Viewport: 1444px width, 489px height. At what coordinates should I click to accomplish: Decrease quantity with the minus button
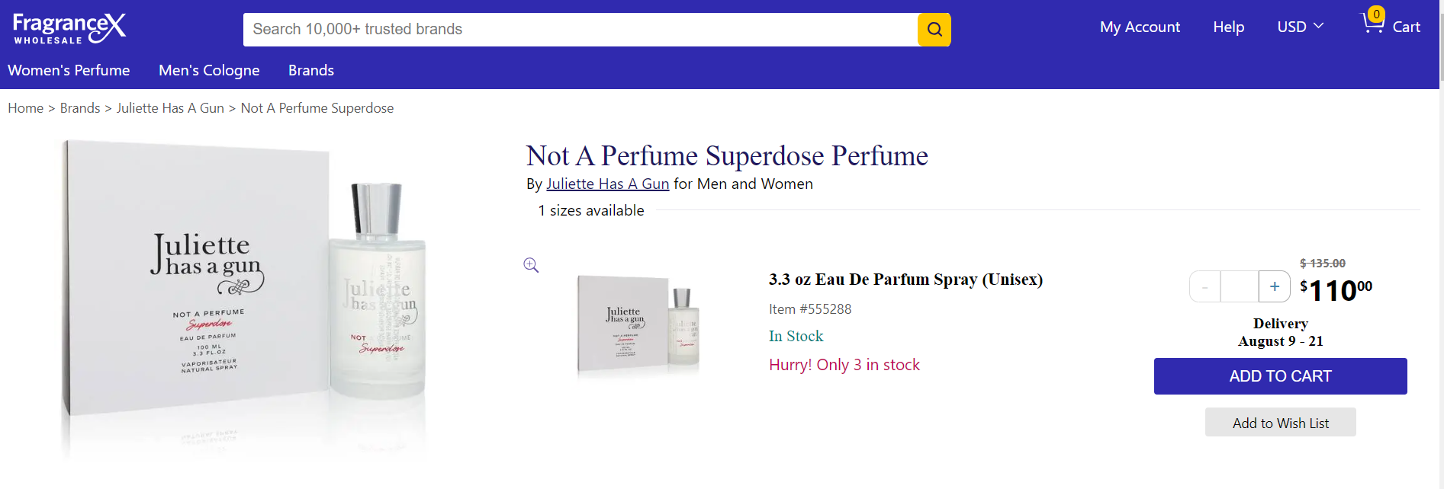pos(1205,286)
